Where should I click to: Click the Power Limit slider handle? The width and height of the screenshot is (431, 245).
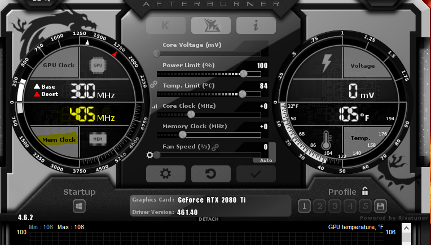(x=244, y=74)
